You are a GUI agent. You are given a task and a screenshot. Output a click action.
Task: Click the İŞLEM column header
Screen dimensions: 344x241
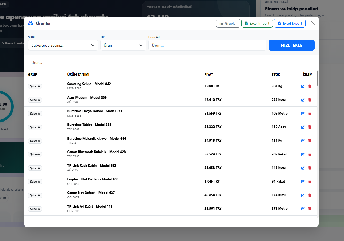[x=308, y=74]
